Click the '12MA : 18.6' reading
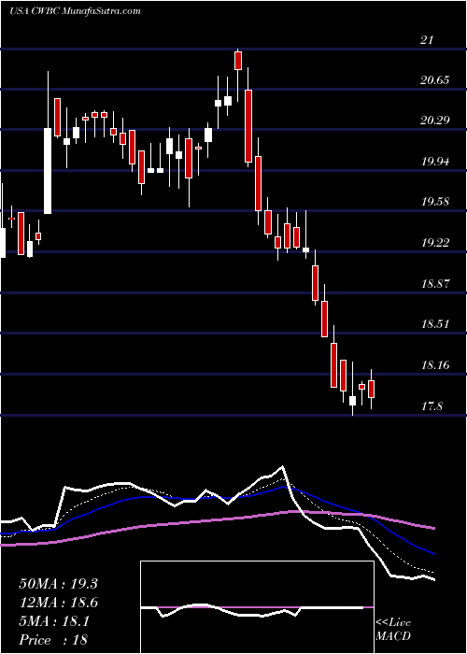Image resolution: width=467 pixels, height=654 pixels. pos(58,603)
